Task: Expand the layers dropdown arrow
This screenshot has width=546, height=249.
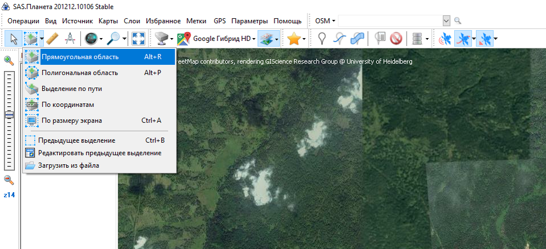Action: (277, 39)
